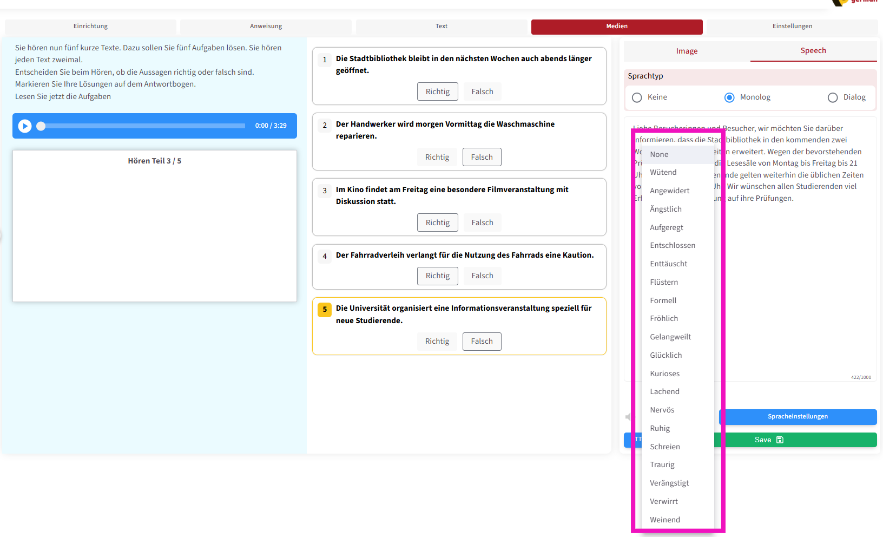
Task: Open the Spracheinstellungen button
Action: (x=798, y=416)
